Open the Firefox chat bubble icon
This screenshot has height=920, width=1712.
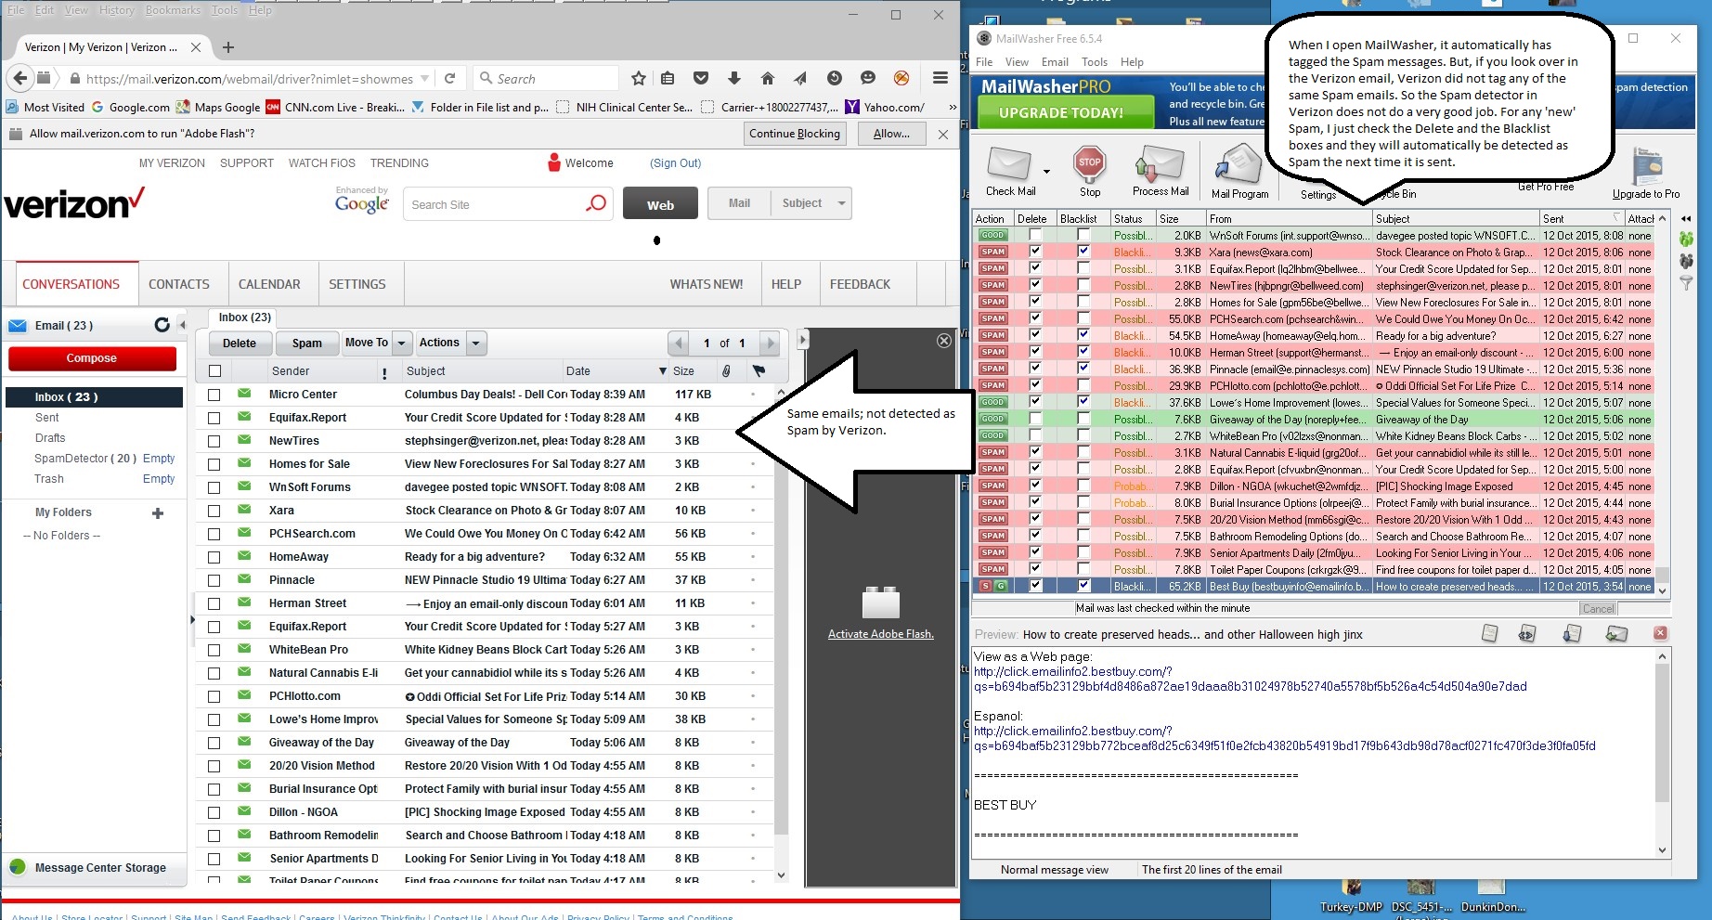(868, 78)
